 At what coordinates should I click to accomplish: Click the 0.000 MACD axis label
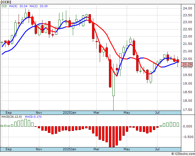point(188,126)
